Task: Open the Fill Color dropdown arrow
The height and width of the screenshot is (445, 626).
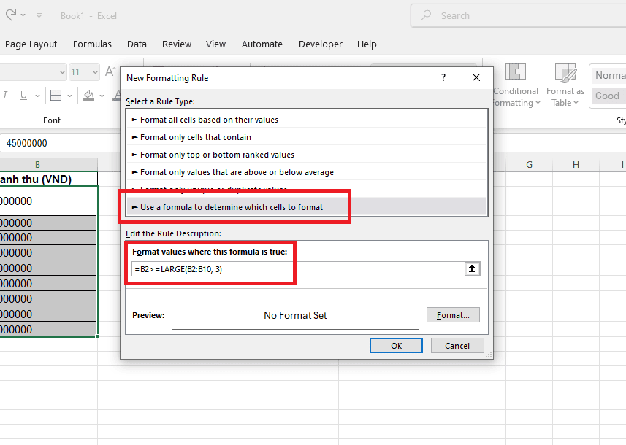Action: 102,96
